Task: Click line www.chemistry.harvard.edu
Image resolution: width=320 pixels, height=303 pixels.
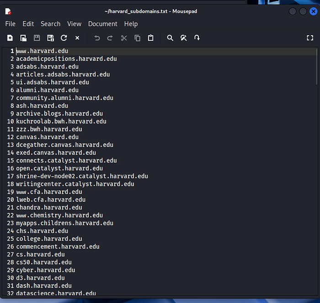Action: point(59,215)
